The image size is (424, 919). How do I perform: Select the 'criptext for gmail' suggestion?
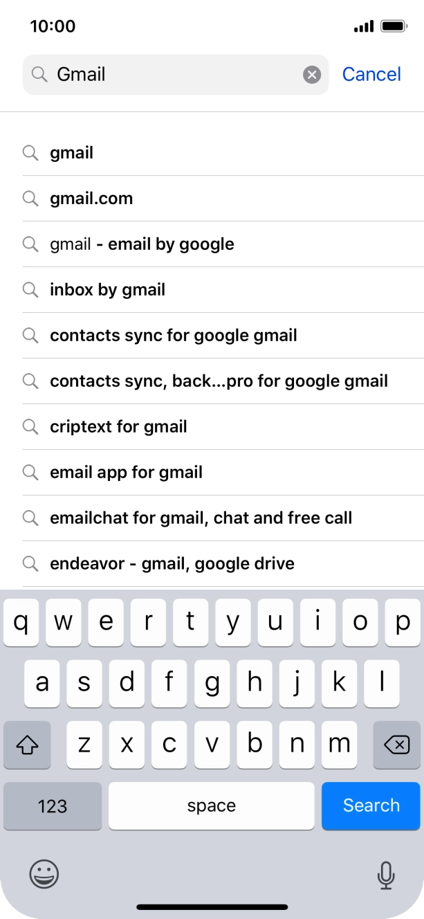(x=118, y=427)
